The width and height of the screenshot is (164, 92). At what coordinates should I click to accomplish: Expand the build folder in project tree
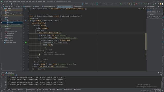coord(4,16)
